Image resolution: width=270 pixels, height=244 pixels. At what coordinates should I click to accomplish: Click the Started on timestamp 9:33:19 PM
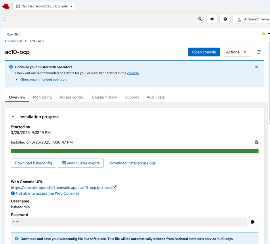(31, 133)
